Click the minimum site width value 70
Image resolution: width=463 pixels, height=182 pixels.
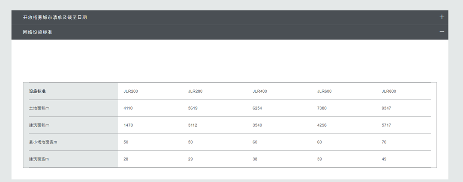tap(384, 142)
